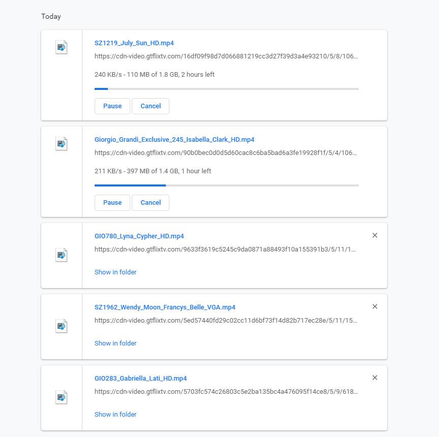This screenshot has width=439, height=437.
Task: Click the progress bar of Giorgio_Grandi_Exclusive_245 download
Action: tap(226, 185)
